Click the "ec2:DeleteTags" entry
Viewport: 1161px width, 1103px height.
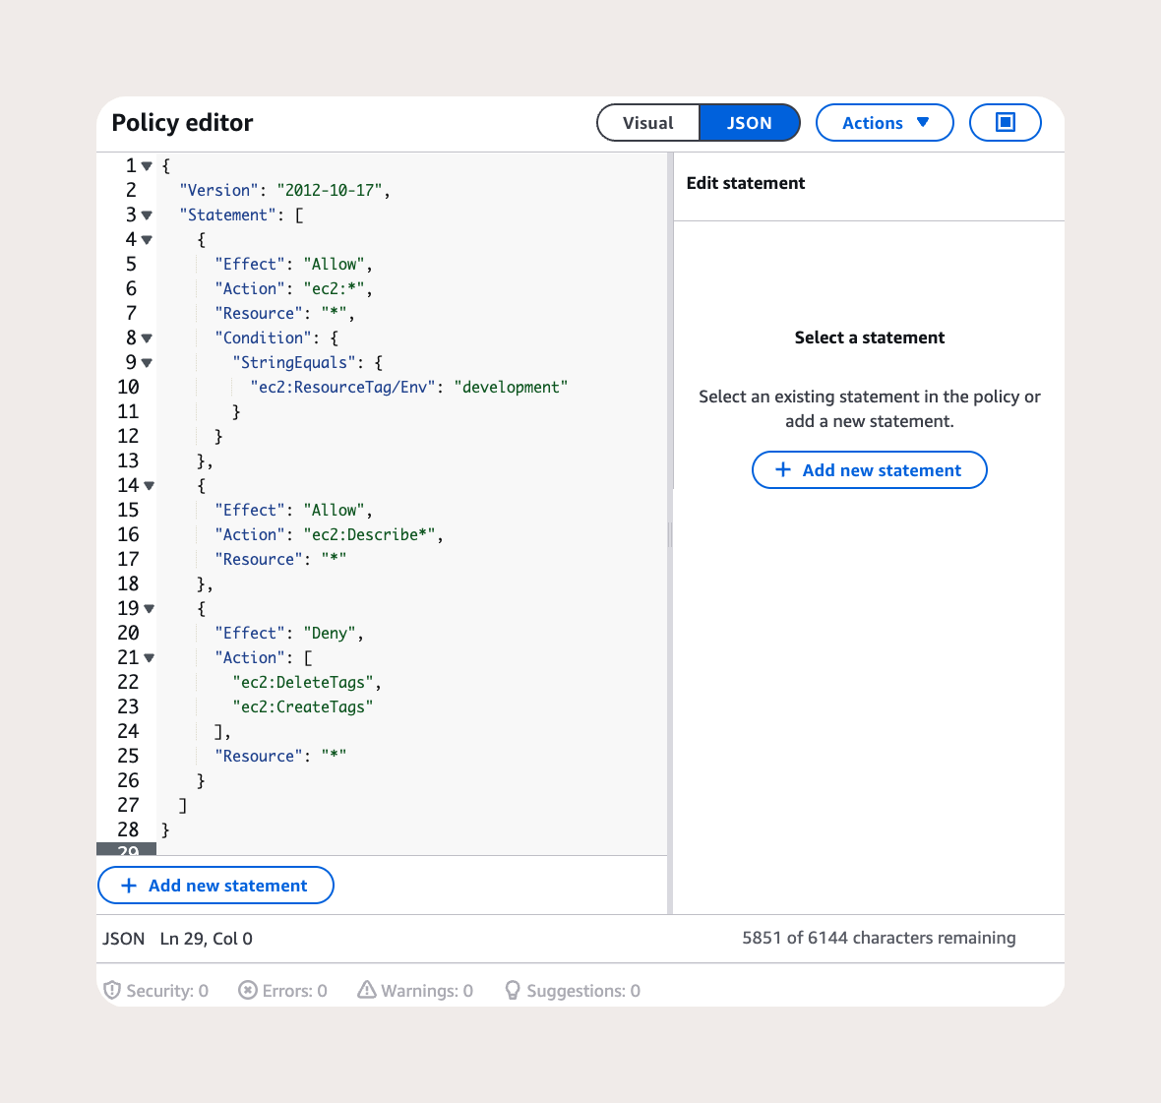pos(303,683)
